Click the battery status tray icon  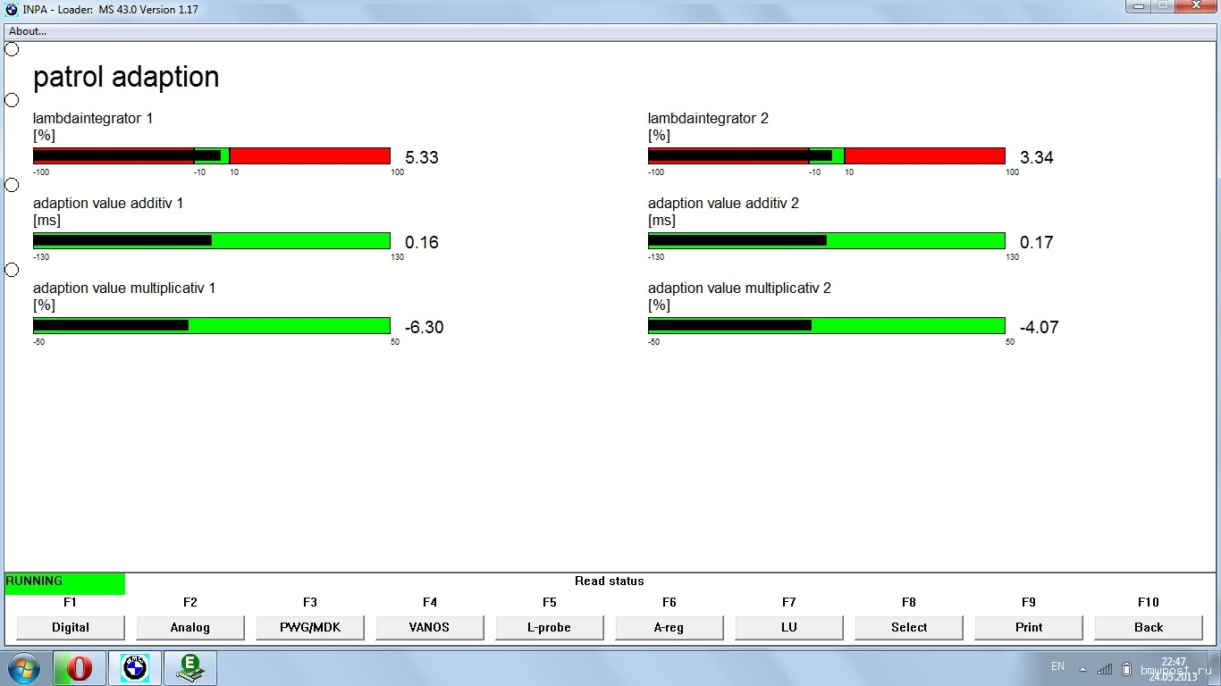1126,668
